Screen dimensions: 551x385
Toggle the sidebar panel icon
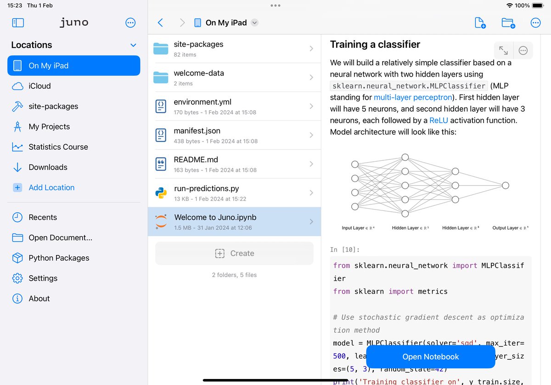(x=18, y=23)
